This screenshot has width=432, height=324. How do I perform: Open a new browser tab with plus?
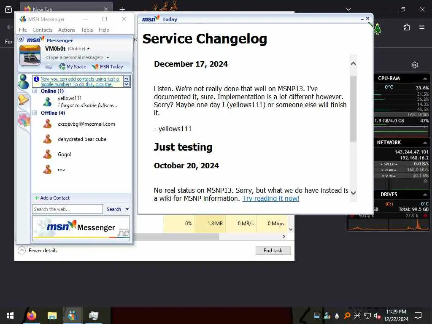click(122, 9)
